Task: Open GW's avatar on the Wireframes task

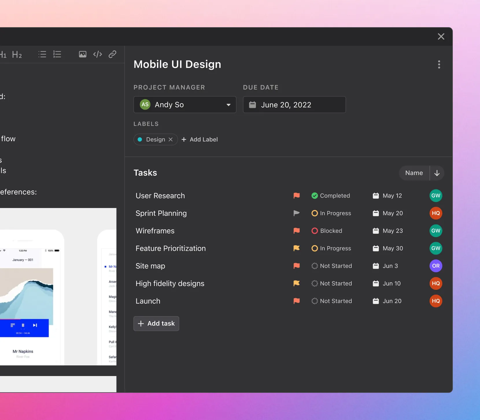Action: [436, 231]
